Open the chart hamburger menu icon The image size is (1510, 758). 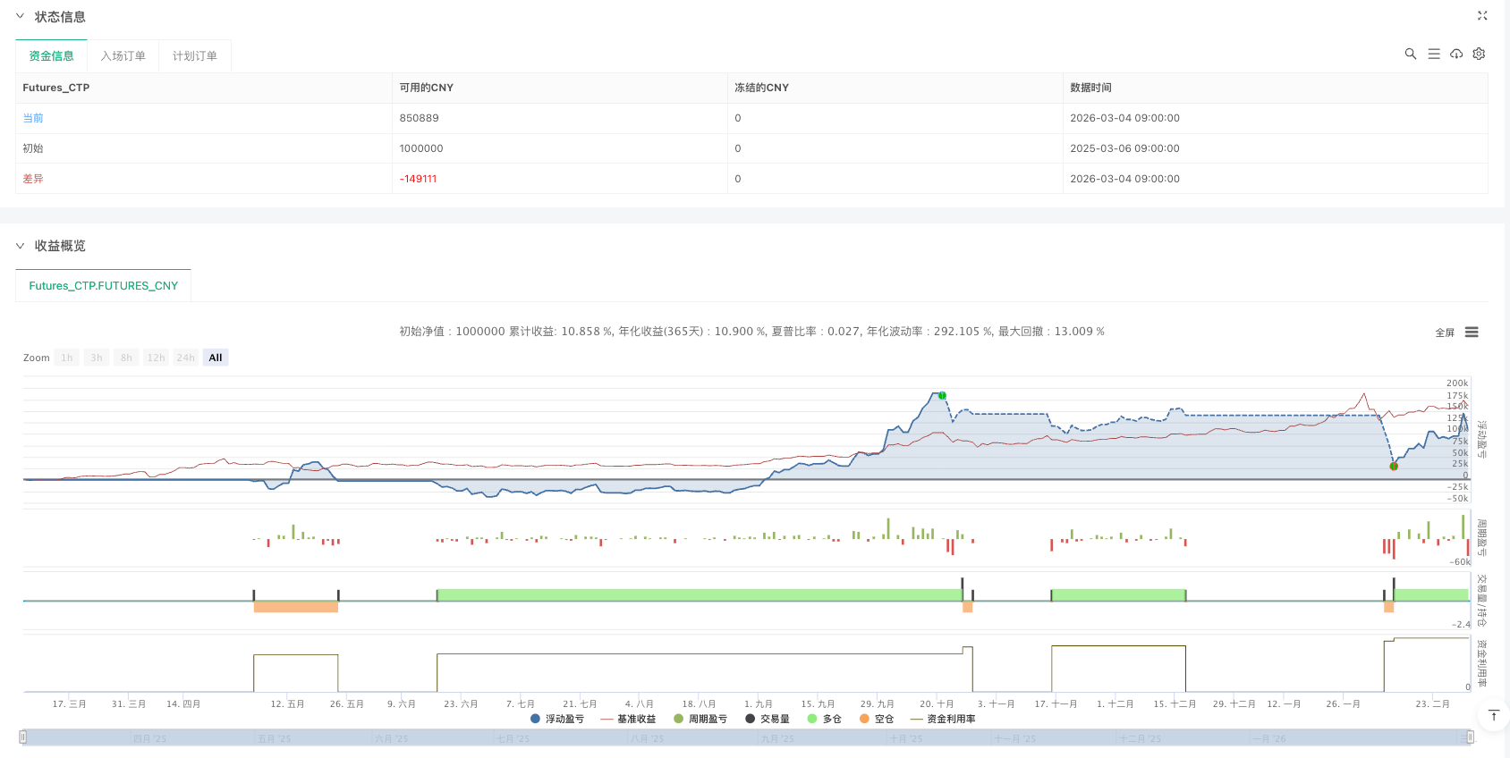1472,333
